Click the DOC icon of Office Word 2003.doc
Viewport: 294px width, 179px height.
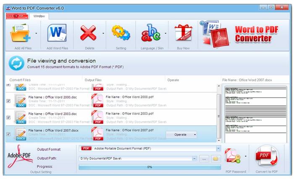coord(20,117)
